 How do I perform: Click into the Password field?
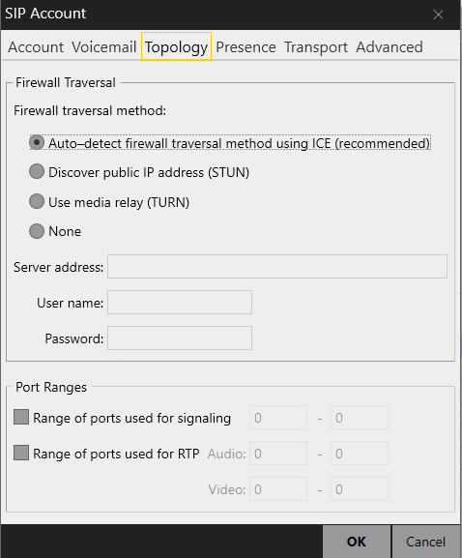click(180, 338)
